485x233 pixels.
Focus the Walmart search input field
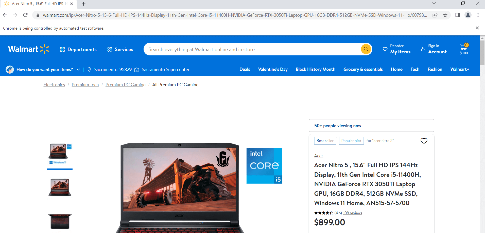[x=252, y=49]
